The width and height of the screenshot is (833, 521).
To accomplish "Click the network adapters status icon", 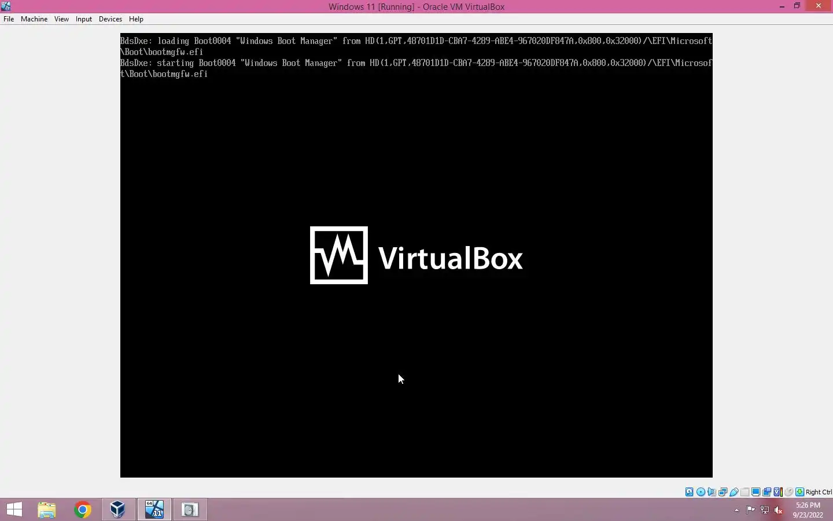I will pos(723,492).
